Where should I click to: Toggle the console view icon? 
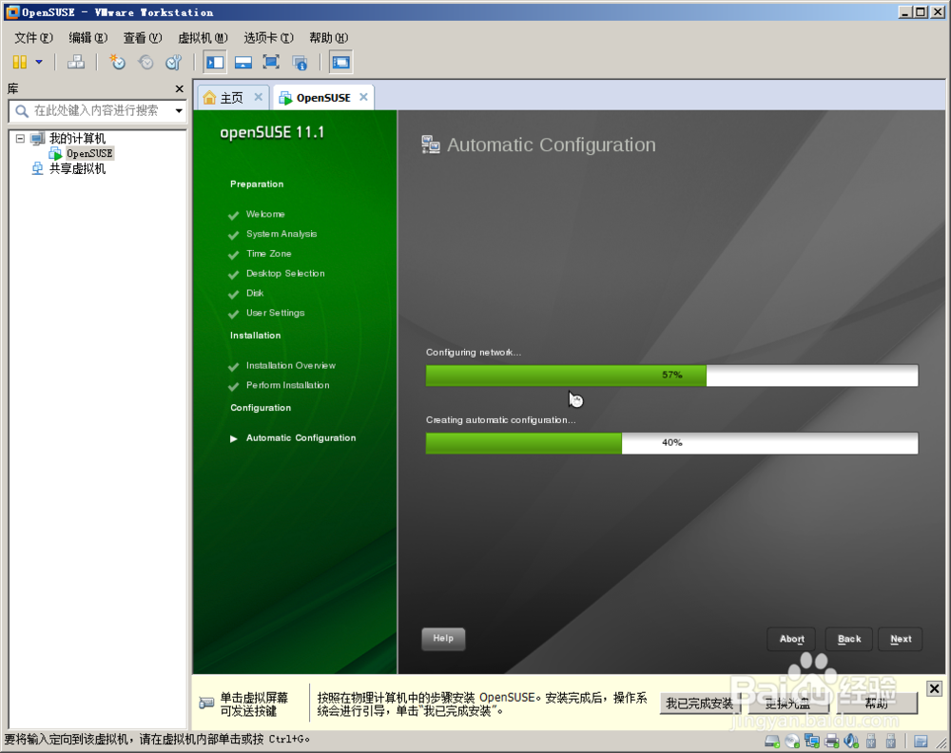340,62
